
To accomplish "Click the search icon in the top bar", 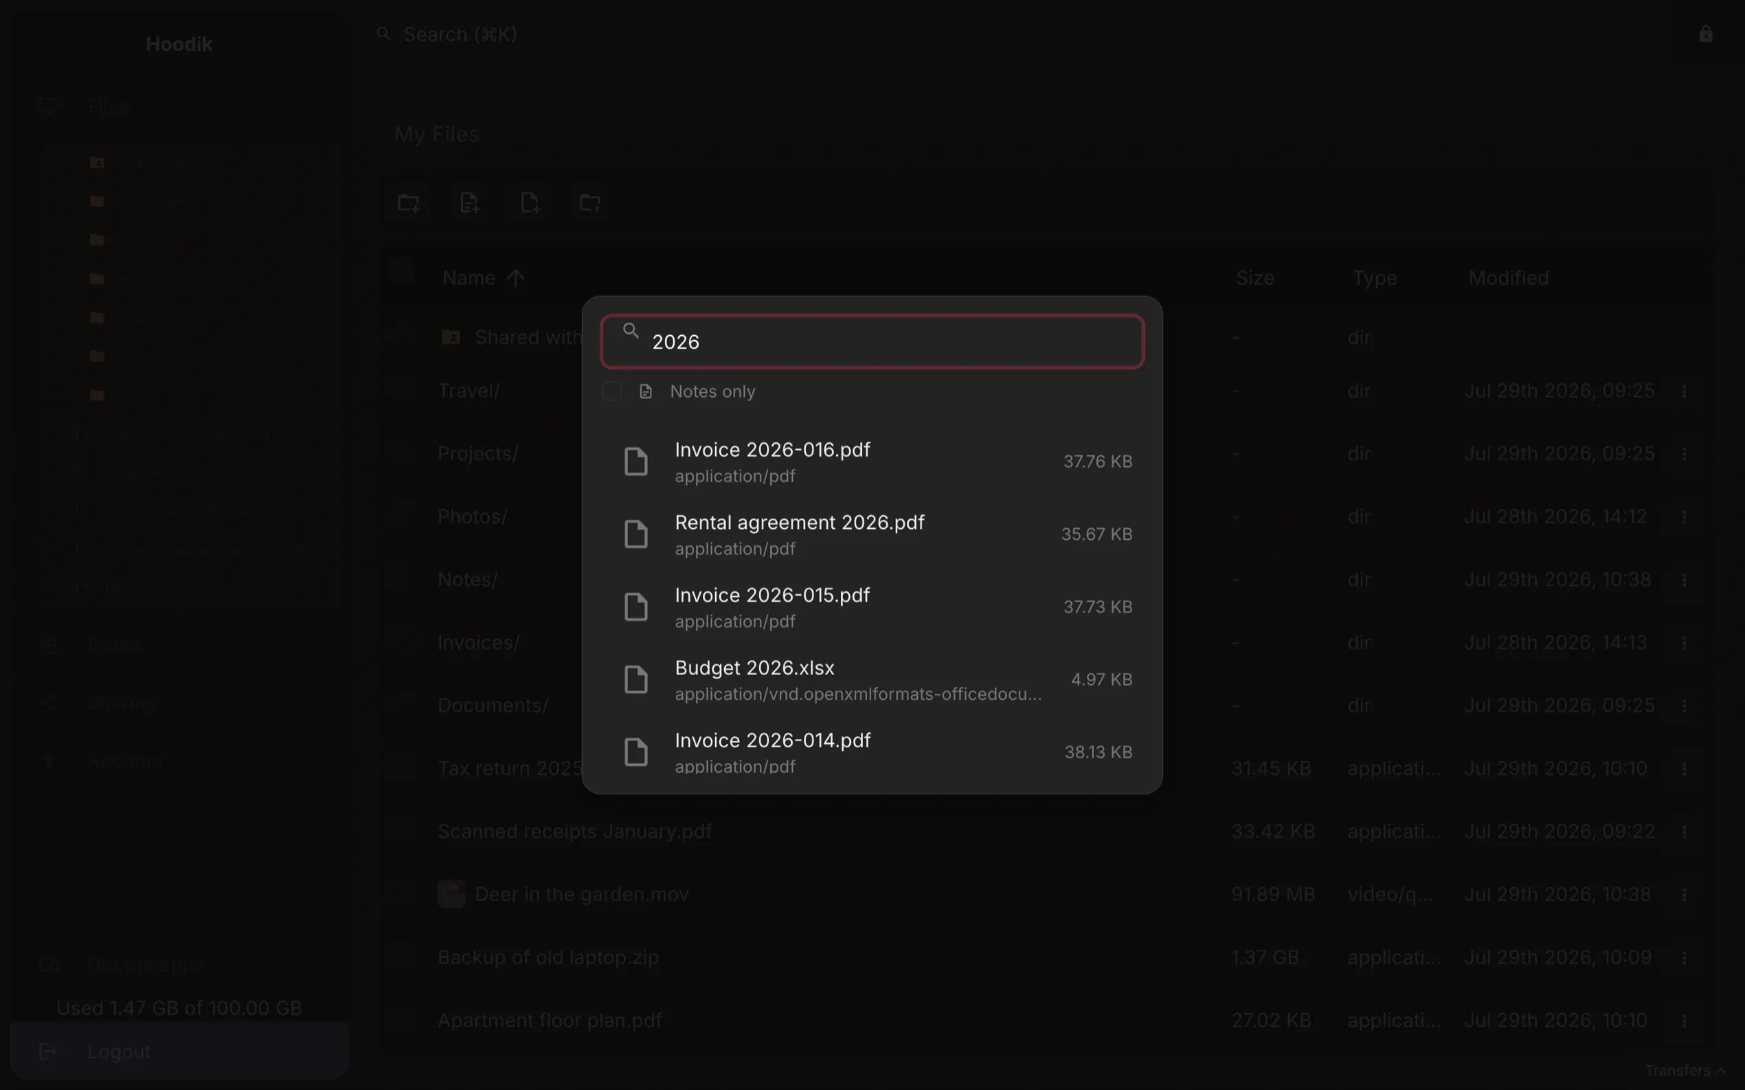I will [x=383, y=34].
